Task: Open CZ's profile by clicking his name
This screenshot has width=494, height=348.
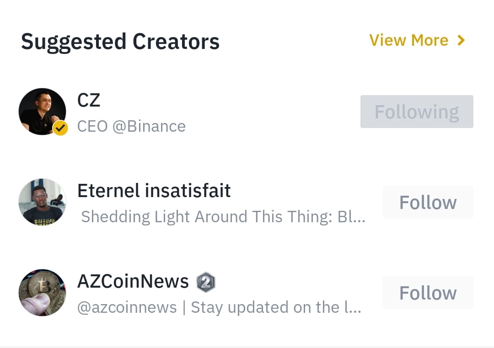Action: click(89, 101)
